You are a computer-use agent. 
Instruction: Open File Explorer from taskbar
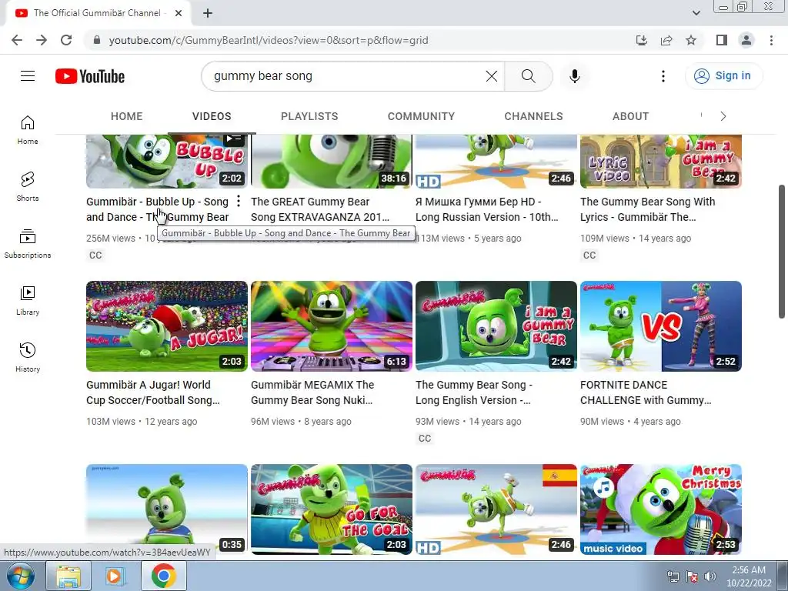68,576
